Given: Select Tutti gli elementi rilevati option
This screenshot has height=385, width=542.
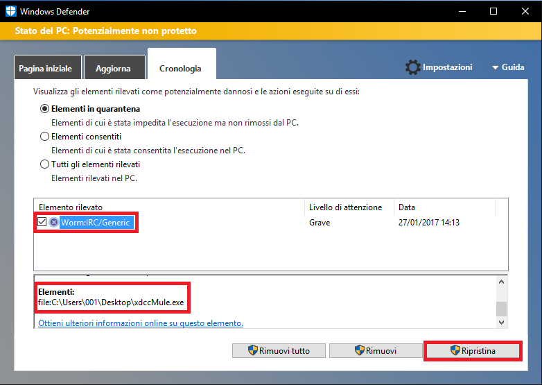Looking at the screenshot, I should (x=45, y=164).
